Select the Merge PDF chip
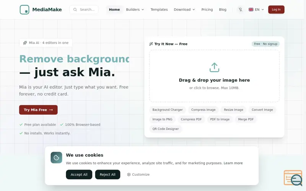This screenshot has width=306, height=191. [246, 119]
